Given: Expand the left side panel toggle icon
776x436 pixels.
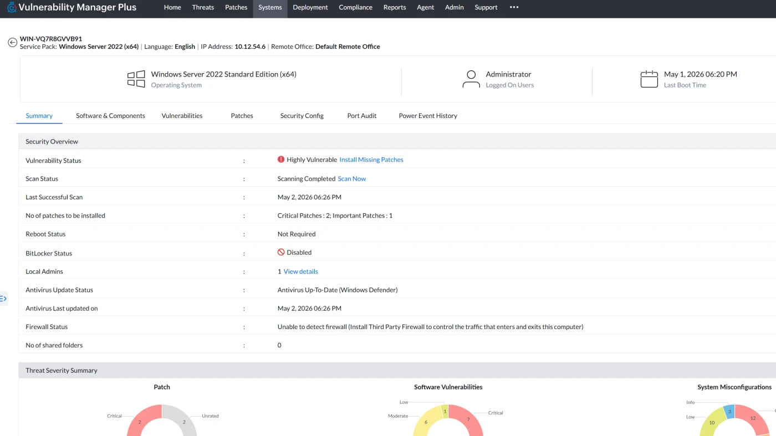Looking at the screenshot, I should pos(3,299).
